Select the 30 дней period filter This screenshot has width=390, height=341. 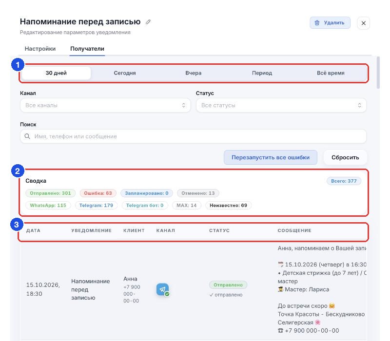pos(56,73)
